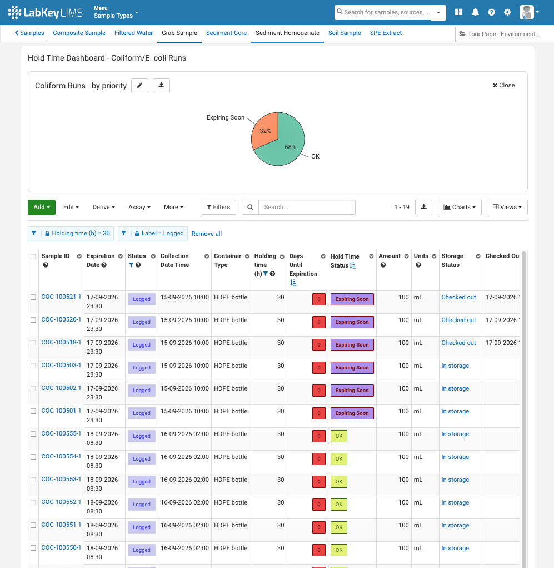Click filter icon on Holding time filter chip
The width and height of the screenshot is (554, 568).
click(34, 233)
